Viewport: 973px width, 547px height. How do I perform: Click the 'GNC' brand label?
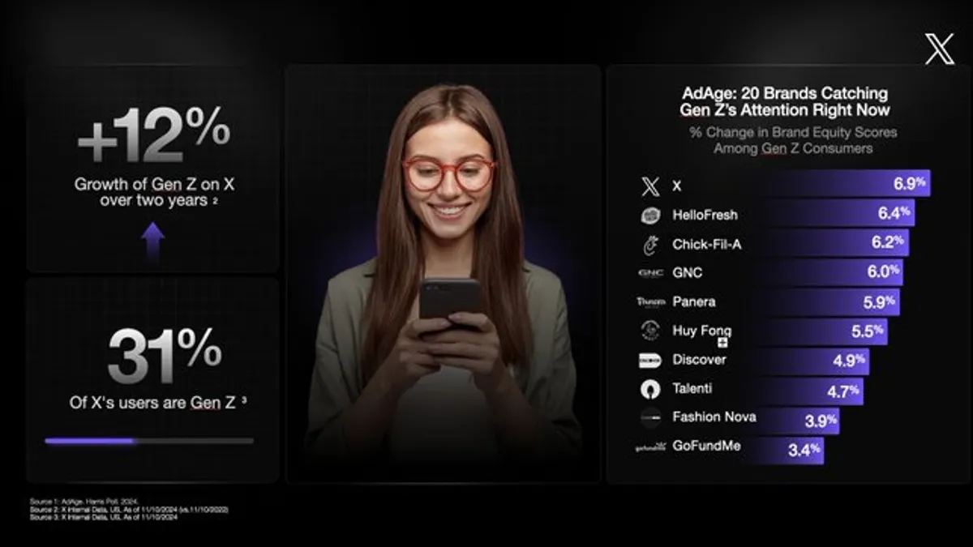click(x=687, y=273)
